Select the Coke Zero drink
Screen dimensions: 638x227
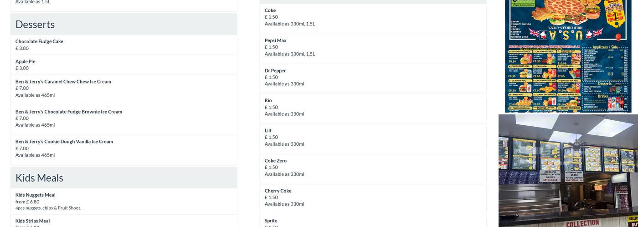coord(276,161)
